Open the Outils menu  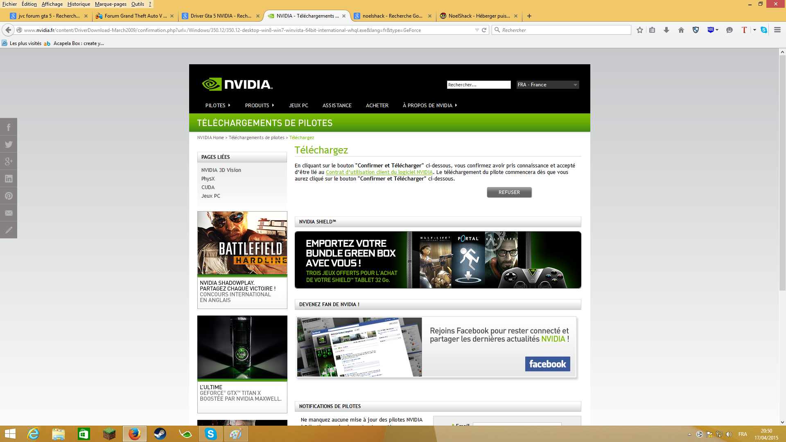coord(138,4)
